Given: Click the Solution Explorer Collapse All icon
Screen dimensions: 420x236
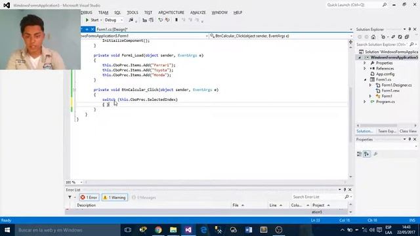Looking at the screenshot, I should click(407, 37).
